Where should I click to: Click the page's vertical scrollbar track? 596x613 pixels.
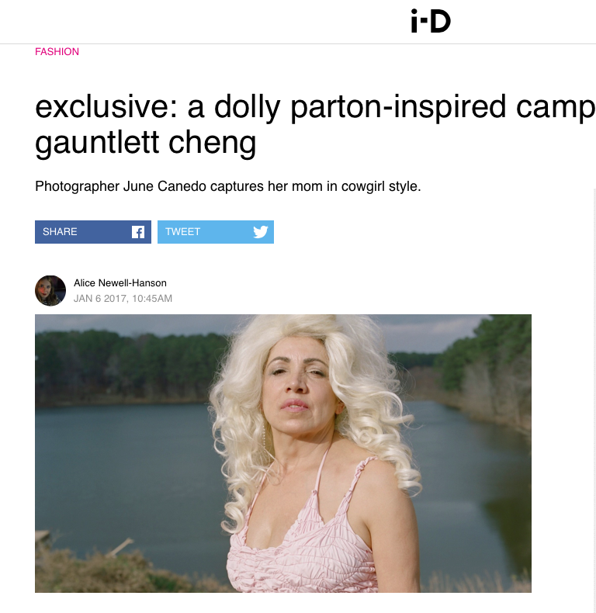[x=594, y=399]
